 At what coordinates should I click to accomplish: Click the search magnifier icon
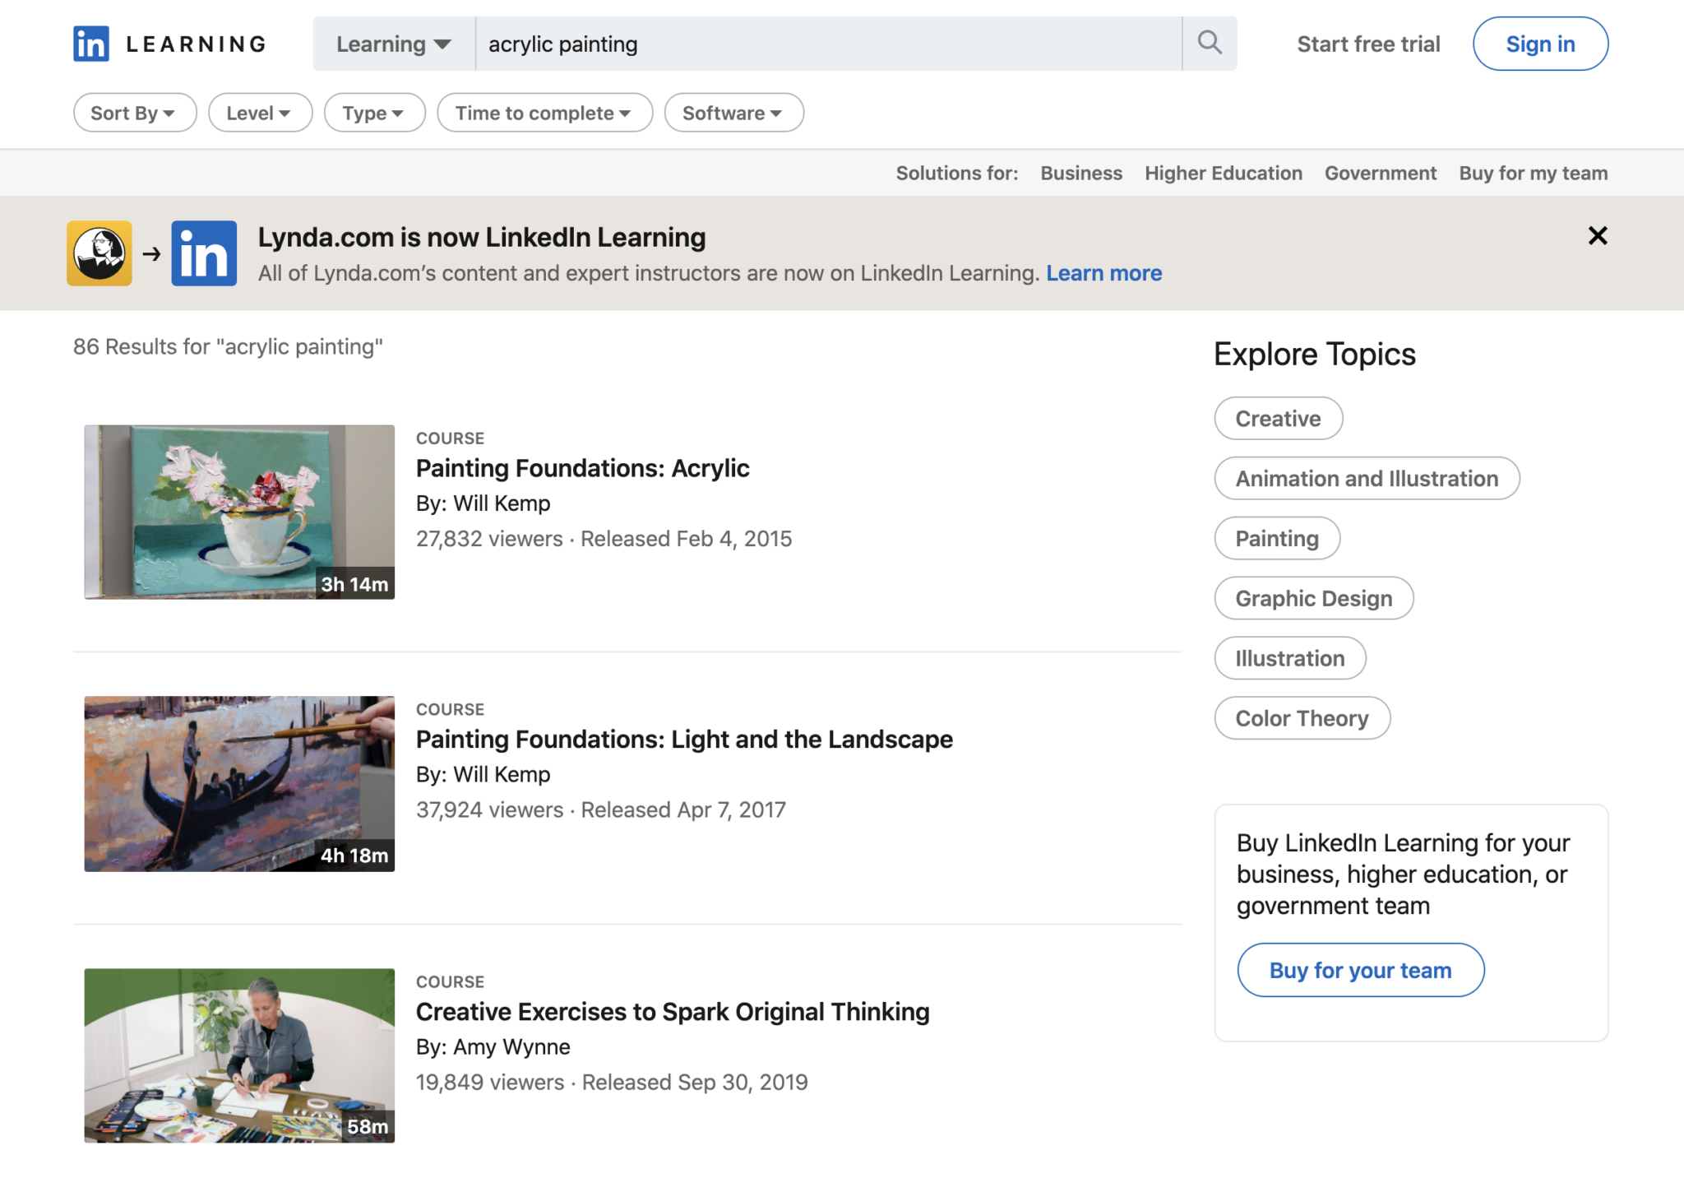tap(1209, 43)
